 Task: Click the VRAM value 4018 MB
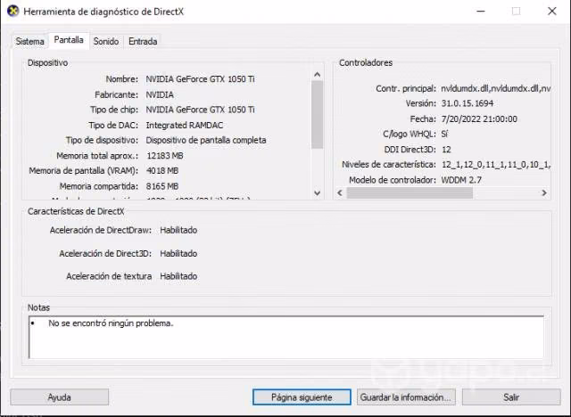(x=162, y=170)
